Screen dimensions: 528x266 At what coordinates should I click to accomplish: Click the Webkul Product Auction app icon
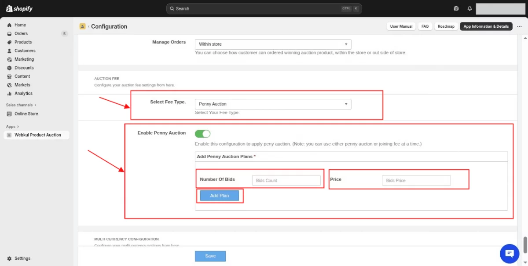pyautogui.click(x=9, y=135)
